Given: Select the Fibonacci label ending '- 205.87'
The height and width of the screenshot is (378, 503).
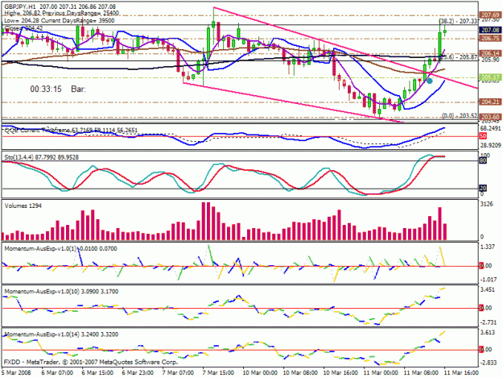Looking at the screenshot, I should (459, 57).
